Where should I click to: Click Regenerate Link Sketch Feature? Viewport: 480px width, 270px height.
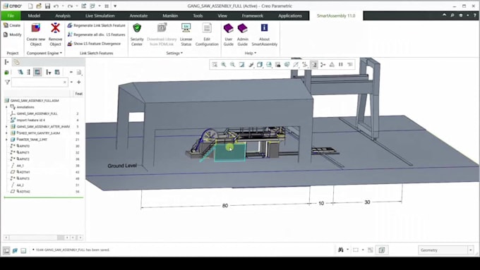(x=97, y=25)
